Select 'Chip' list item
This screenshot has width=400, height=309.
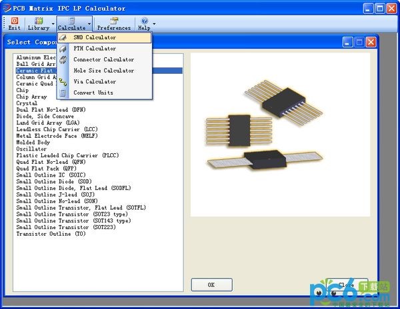tap(23, 90)
